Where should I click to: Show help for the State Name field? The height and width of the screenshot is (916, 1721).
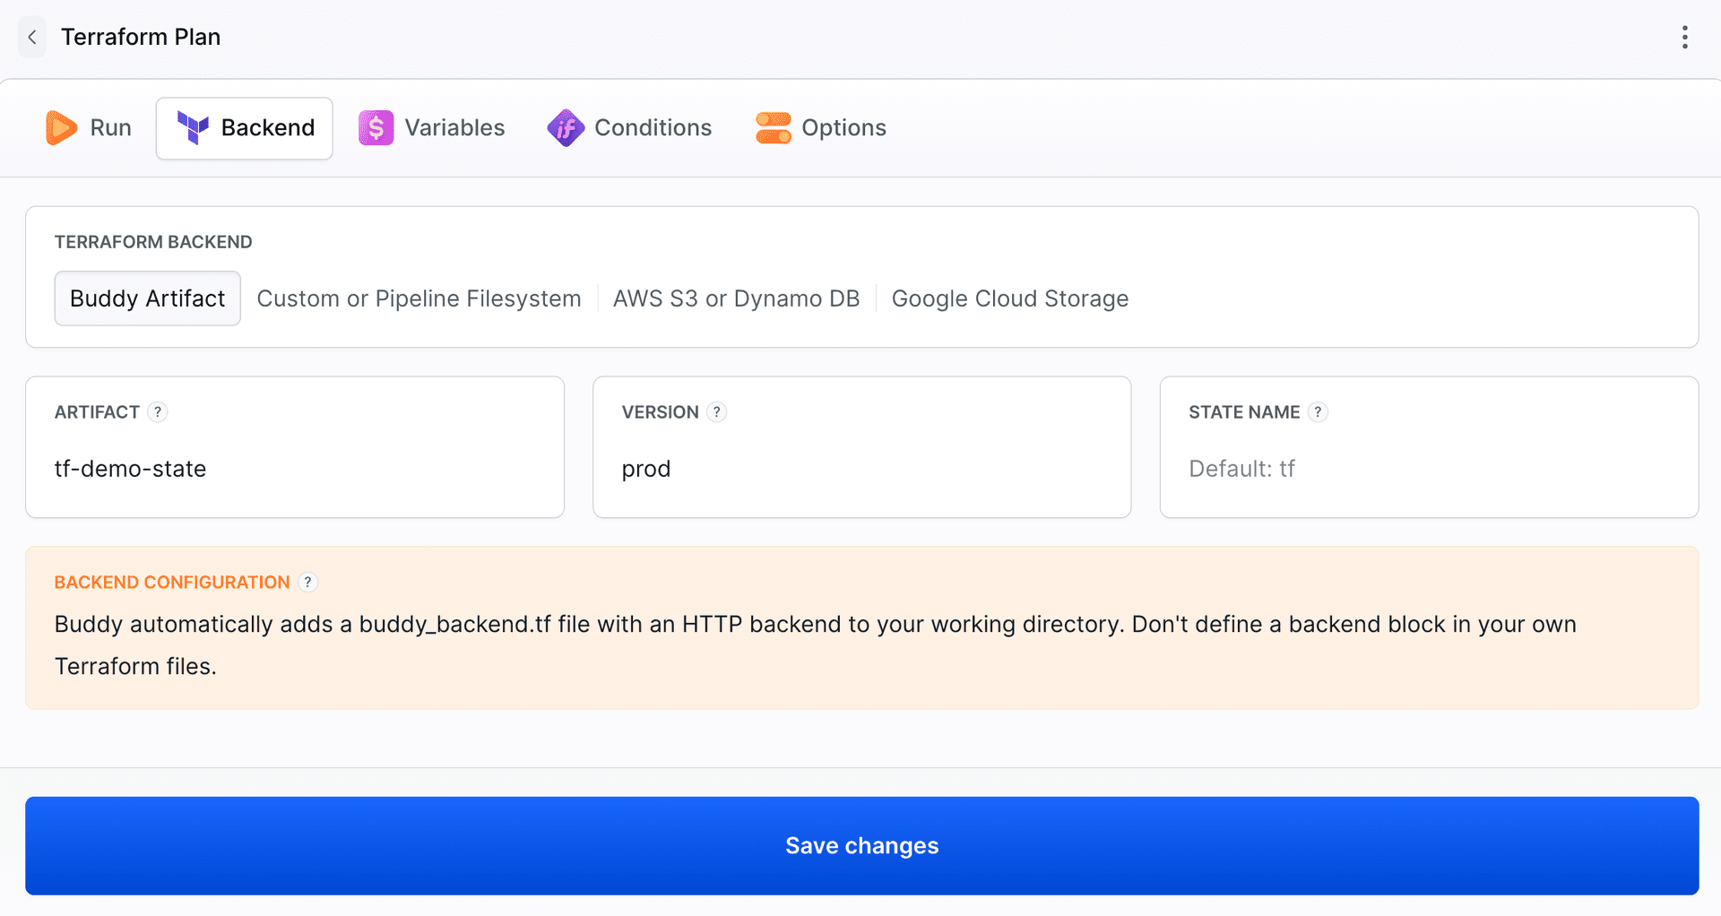(1318, 412)
